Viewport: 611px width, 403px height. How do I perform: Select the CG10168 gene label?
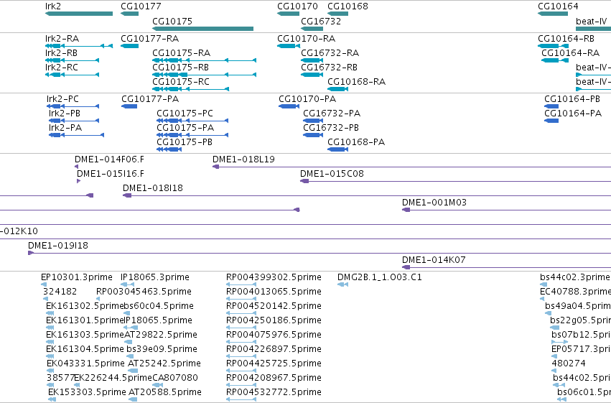348,6
